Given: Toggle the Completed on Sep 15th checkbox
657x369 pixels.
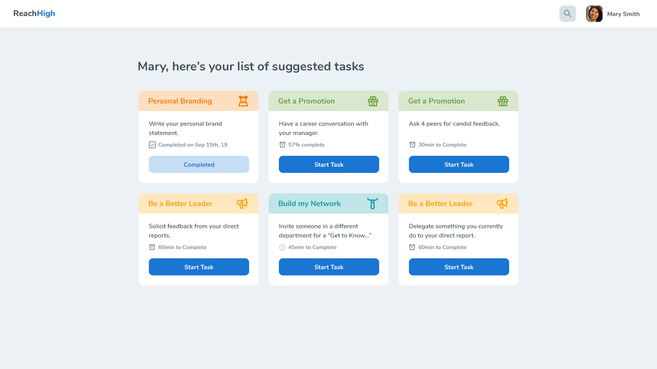Looking at the screenshot, I should click(x=152, y=145).
